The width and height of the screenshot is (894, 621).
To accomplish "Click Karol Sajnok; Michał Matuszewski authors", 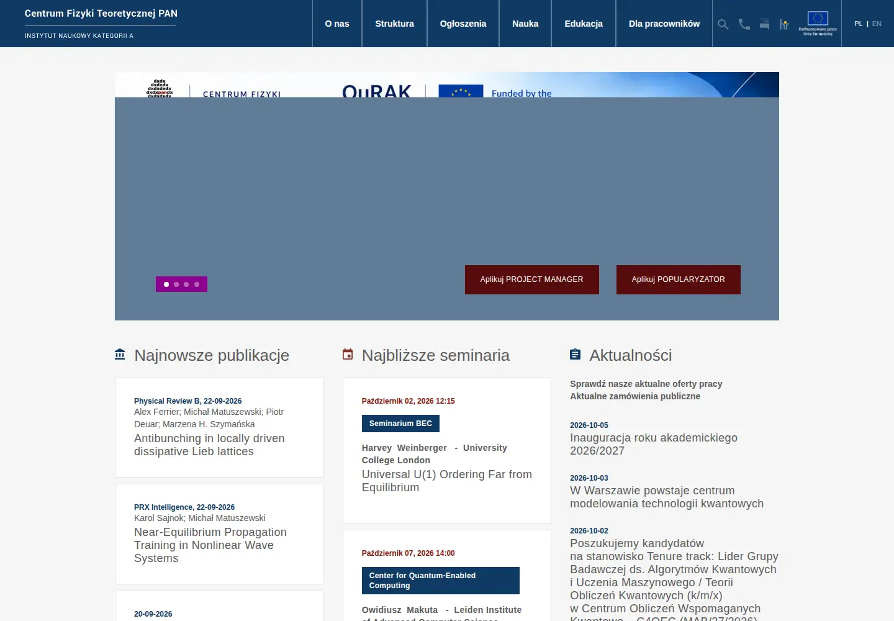I will [x=200, y=518].
